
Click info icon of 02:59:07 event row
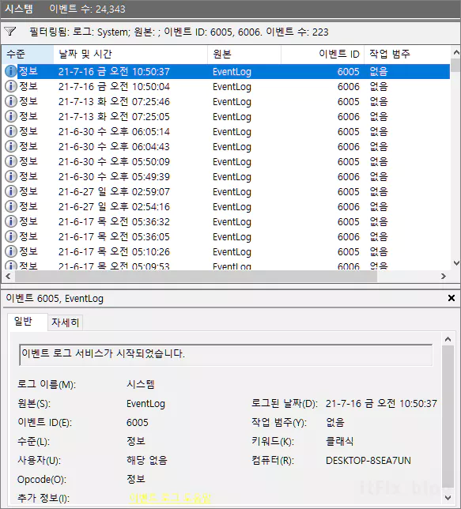pos(11,191)
